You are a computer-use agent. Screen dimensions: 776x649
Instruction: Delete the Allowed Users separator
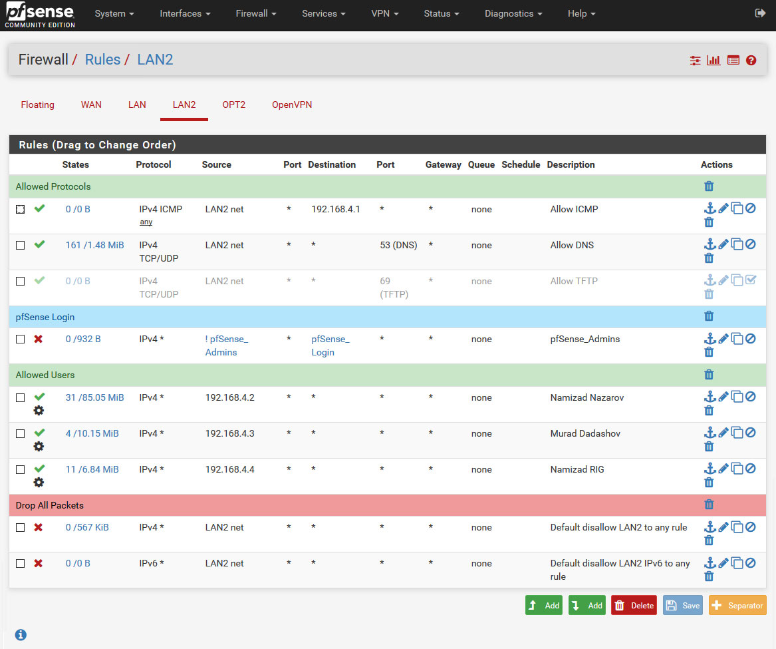click(x=709, y=375)
